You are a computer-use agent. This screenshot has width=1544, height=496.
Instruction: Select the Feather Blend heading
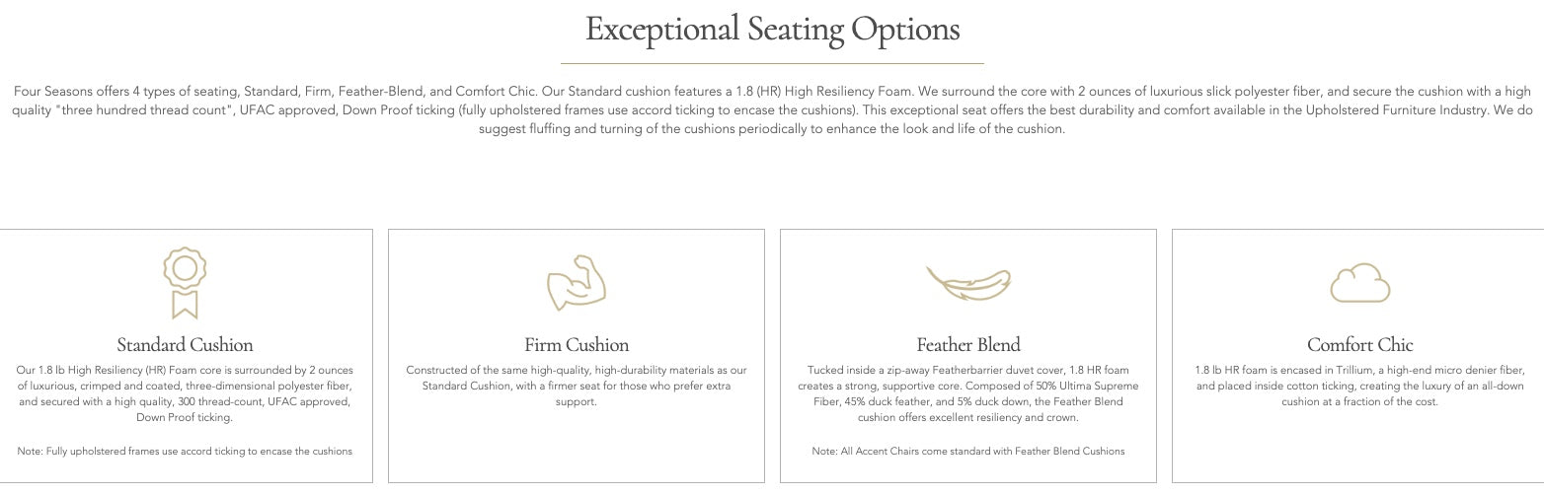tap(967, 345)
